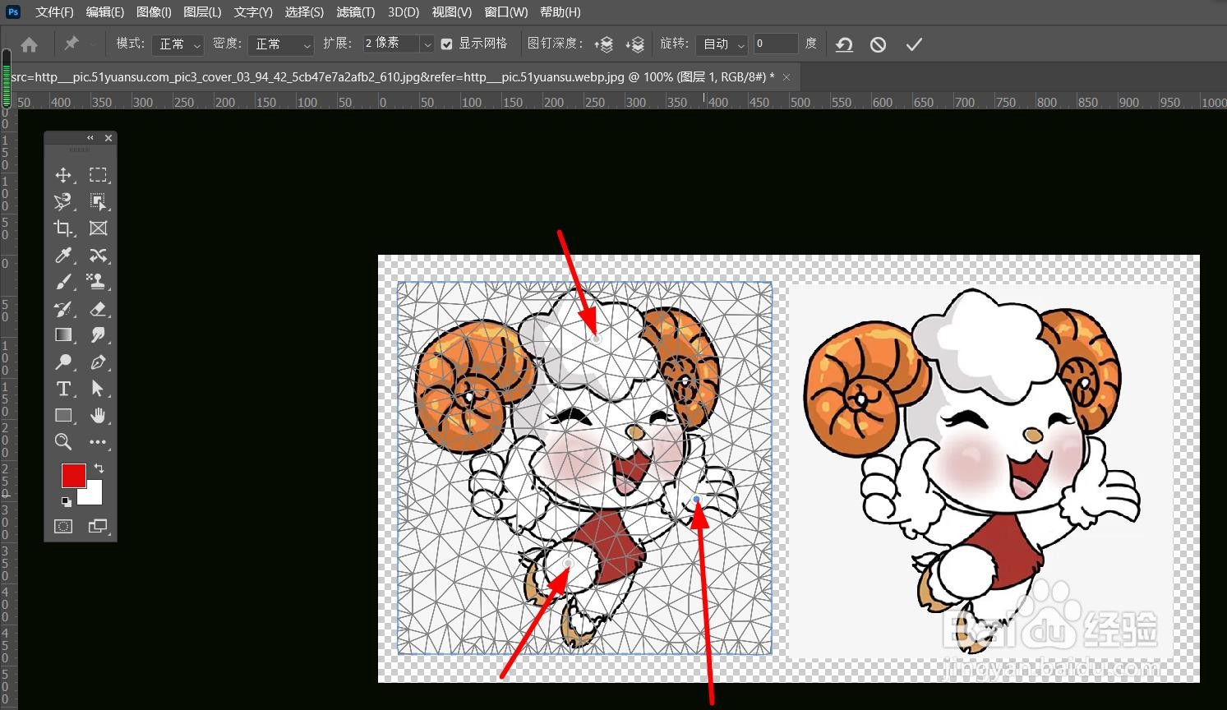Screen dimensions: 1227x710
Task: Select the Object Selection tool
Action: (98, 201)
